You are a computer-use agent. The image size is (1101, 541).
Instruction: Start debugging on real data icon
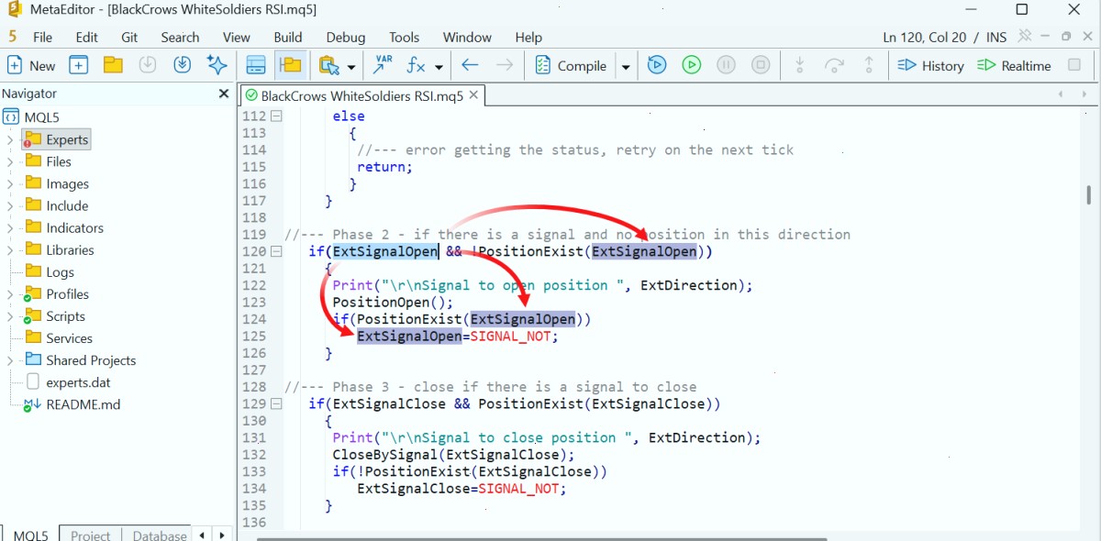(657, 65)
